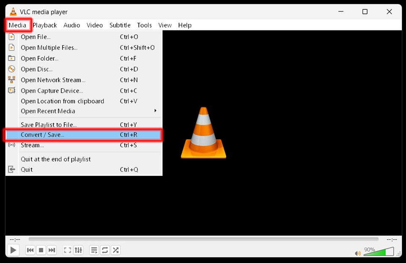This screenshot has width=406, height=263.
Task: Stop the current playback
Action: tap(41, 250)
